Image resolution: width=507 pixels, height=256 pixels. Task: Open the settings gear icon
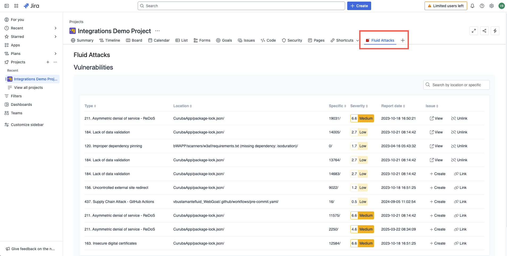(x=492, y=6)
